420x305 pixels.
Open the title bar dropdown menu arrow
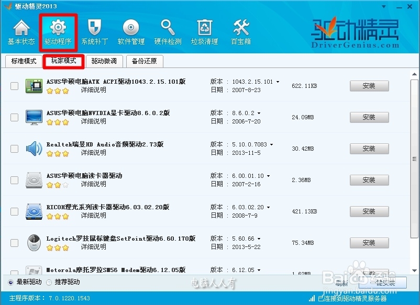(384, 7)
